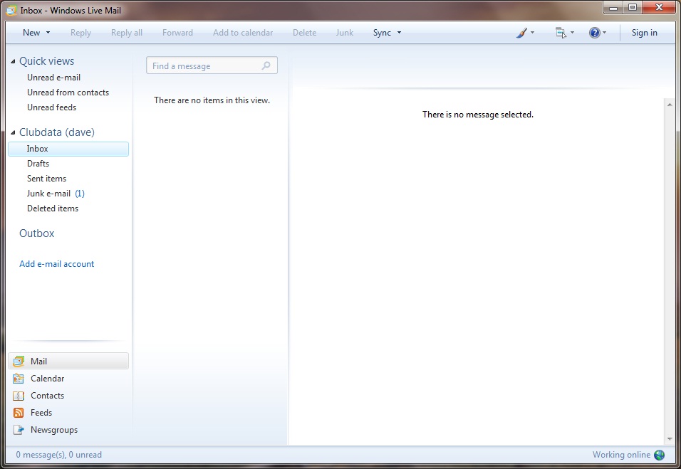Select the Inbox folder
Image resolution: width=681 pixels, height=469 pixels.
pyautogui.click(x=68, y=149)
